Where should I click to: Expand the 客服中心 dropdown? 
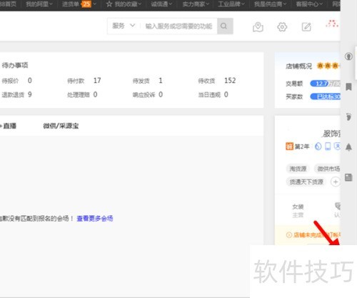tap(309, 4)
